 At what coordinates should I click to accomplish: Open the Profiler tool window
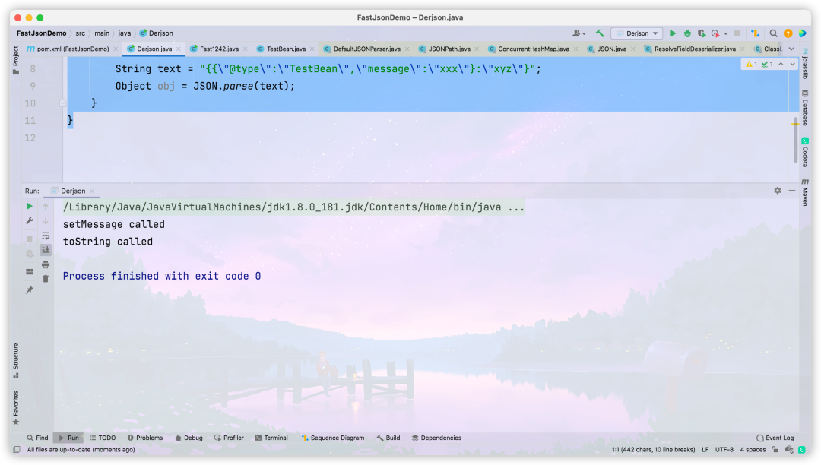pos(229,438)
